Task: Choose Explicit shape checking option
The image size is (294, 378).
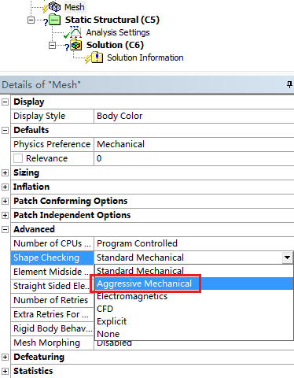Action: pos(193,321)
